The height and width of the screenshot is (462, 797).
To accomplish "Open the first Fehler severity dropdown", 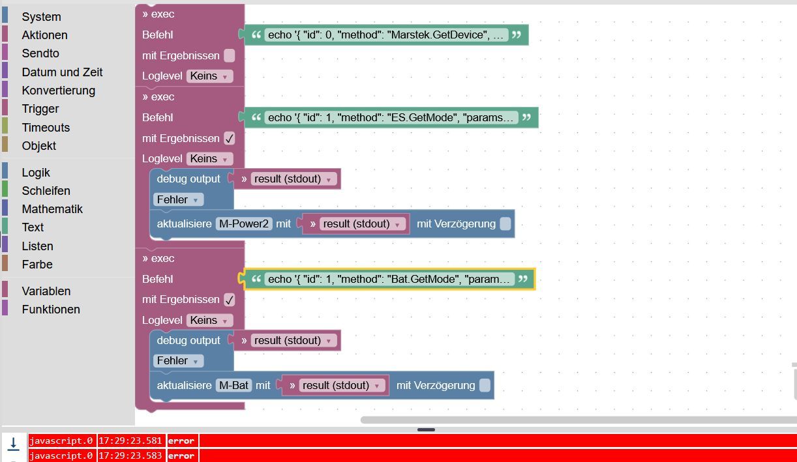I will [179, 199].
